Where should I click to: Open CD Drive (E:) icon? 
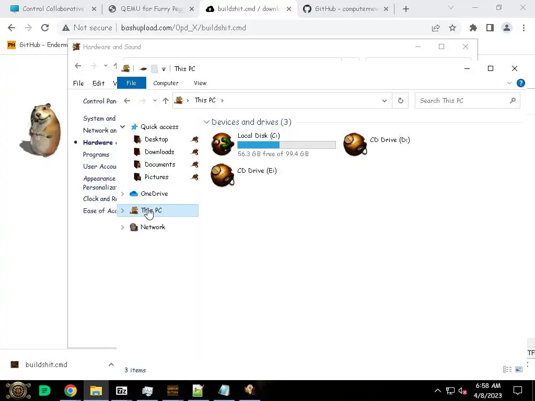(x=223, y=175)
